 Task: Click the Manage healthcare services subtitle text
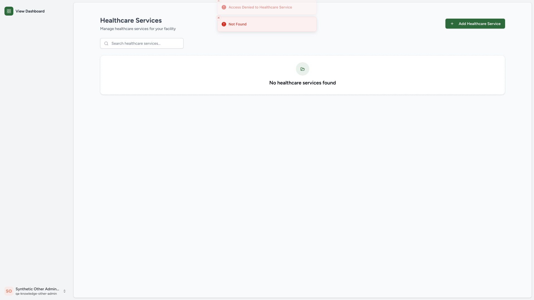(x=138, y=29)
